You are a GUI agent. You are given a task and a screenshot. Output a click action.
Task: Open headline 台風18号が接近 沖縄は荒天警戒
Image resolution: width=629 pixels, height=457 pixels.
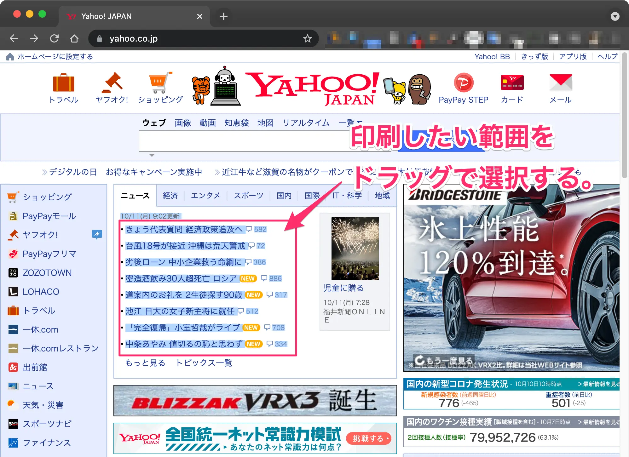coord(185,246)
